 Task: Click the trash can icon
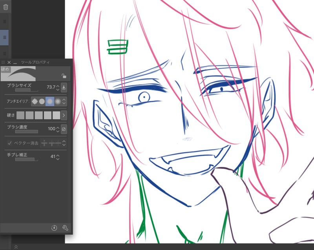coord(5,7)
